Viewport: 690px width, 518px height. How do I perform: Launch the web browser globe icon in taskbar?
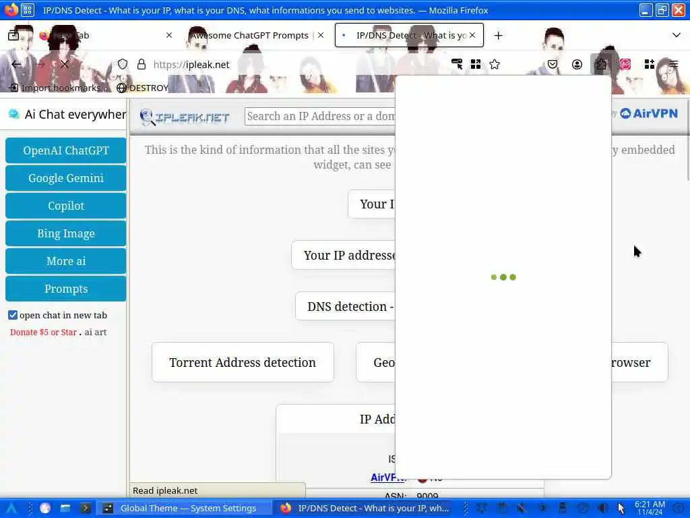pos(45,508)
